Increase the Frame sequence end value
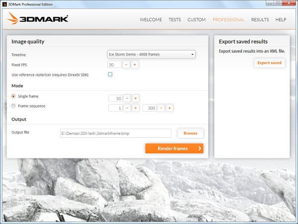 click(169, 108)
